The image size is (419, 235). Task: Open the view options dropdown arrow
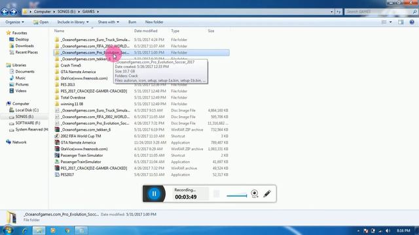(391, 22)
